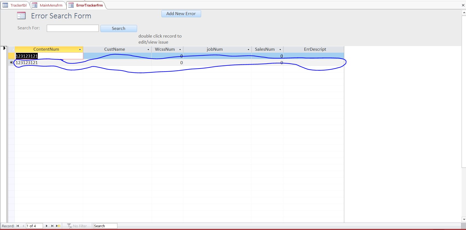The width and height of the screenshot is (466, 230).
Task: Click the vertical scrollbar up arrow
Action: click(464, 13)
